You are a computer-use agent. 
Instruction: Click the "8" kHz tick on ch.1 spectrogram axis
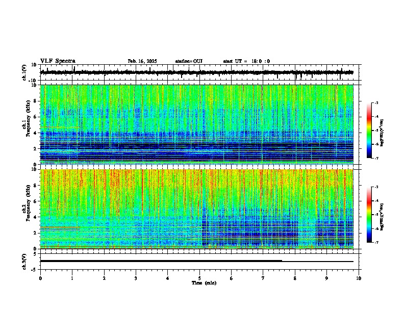[35, 101]
